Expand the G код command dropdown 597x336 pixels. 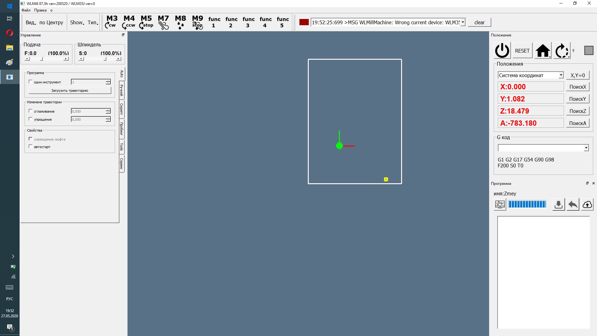[586, 148]
